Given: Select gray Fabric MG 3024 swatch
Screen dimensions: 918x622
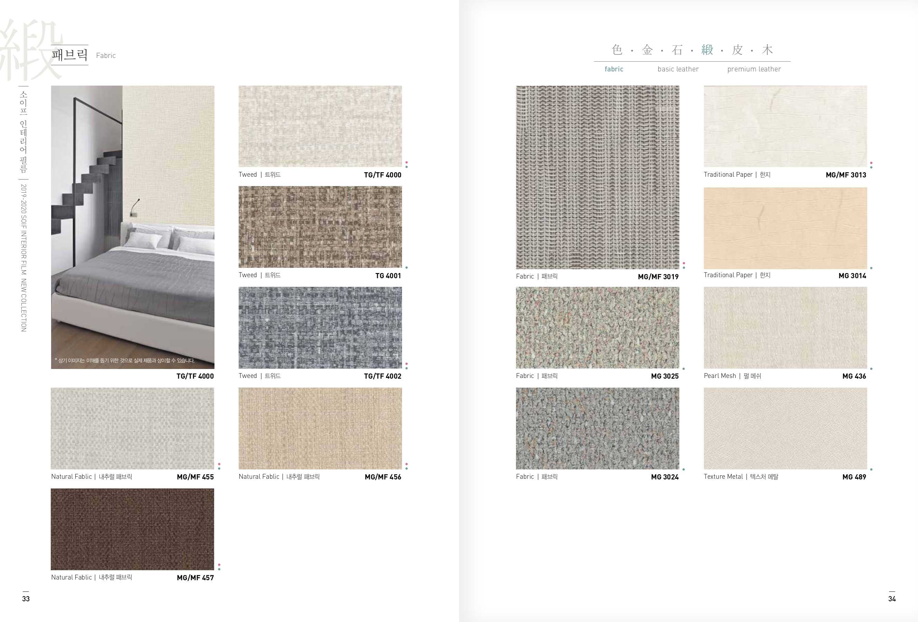Looking at the screenshot, I should pos(597,428).
